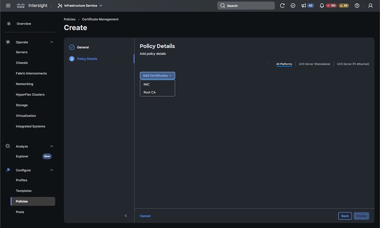The image size is (380, 228).
Task: Select UCS Server (Standalone) tab
Action: (314, 64)
